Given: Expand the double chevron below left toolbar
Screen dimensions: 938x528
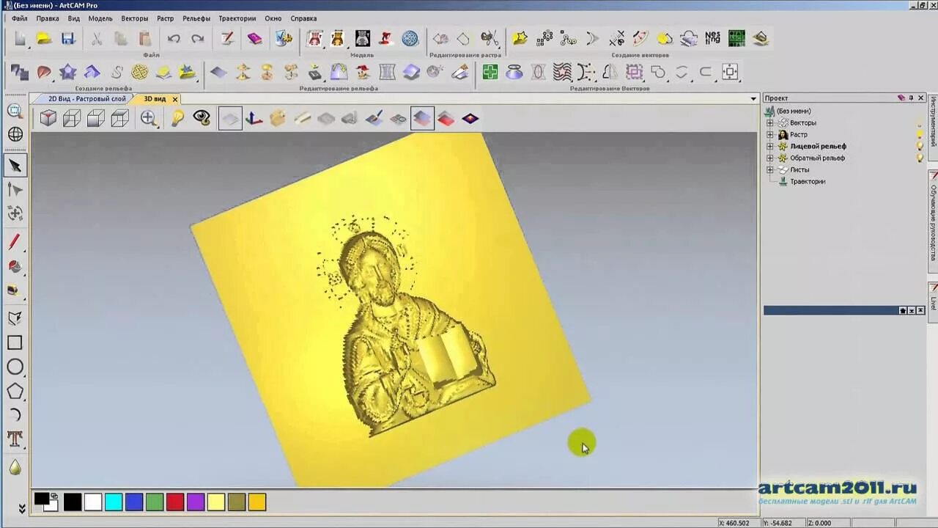Looking at the screenshot, I should coord(21,508).
